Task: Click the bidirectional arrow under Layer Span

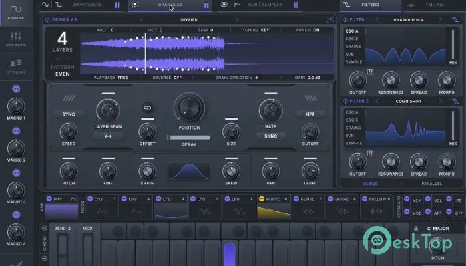Action: click(x=108, y=136)
